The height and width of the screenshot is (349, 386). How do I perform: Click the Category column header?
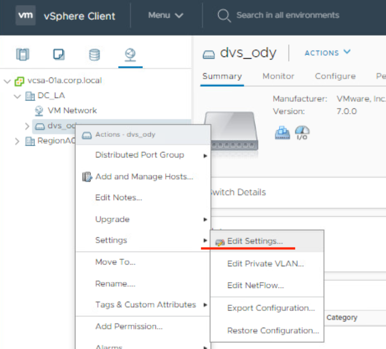click(x=342, y=318)
